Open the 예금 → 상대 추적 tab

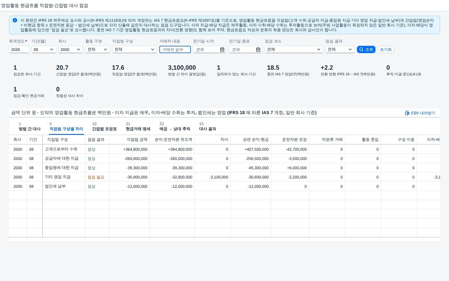pyautogui.click(x=175, y=126)
